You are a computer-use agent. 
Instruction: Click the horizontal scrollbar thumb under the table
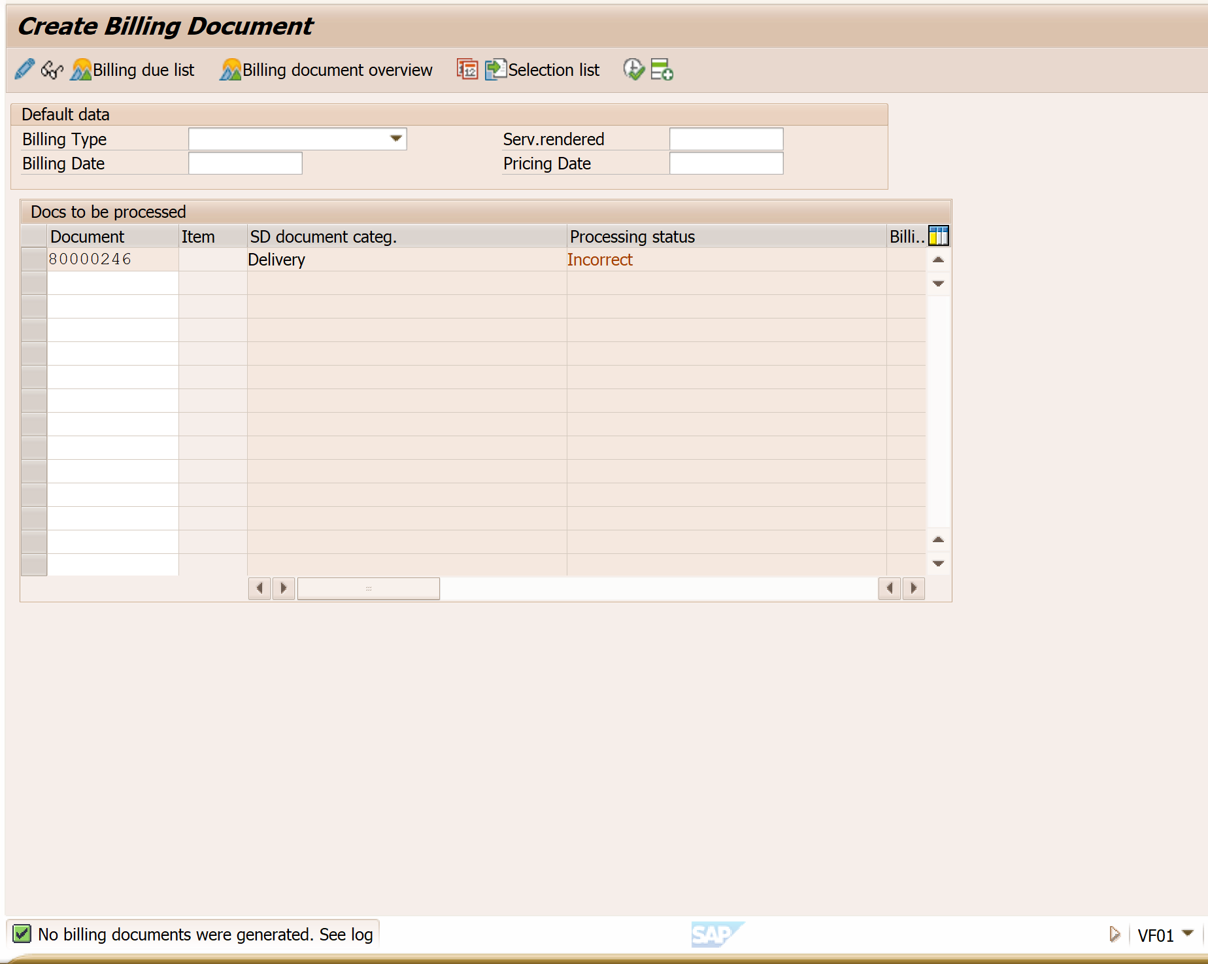[369, 588]
